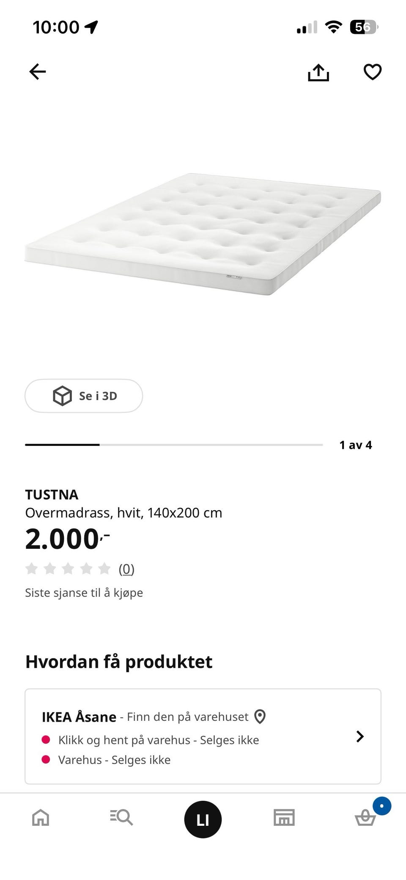
Task: Tap the mattress product image
Action: tap(203, 234)
